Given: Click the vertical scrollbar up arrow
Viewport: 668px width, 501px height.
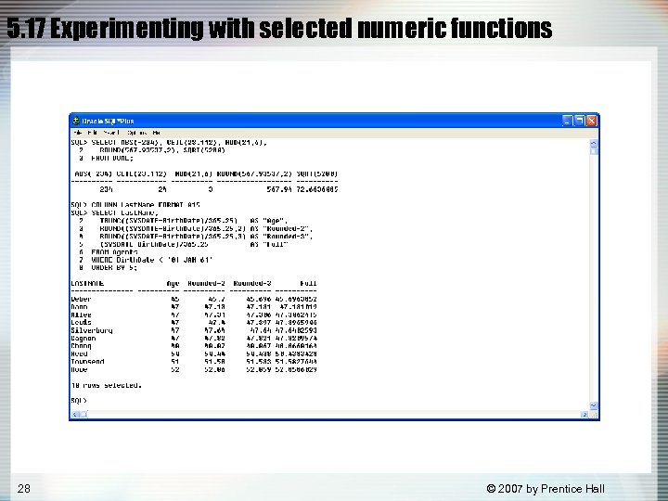Looking at the screenshot, I should point(594,144).
